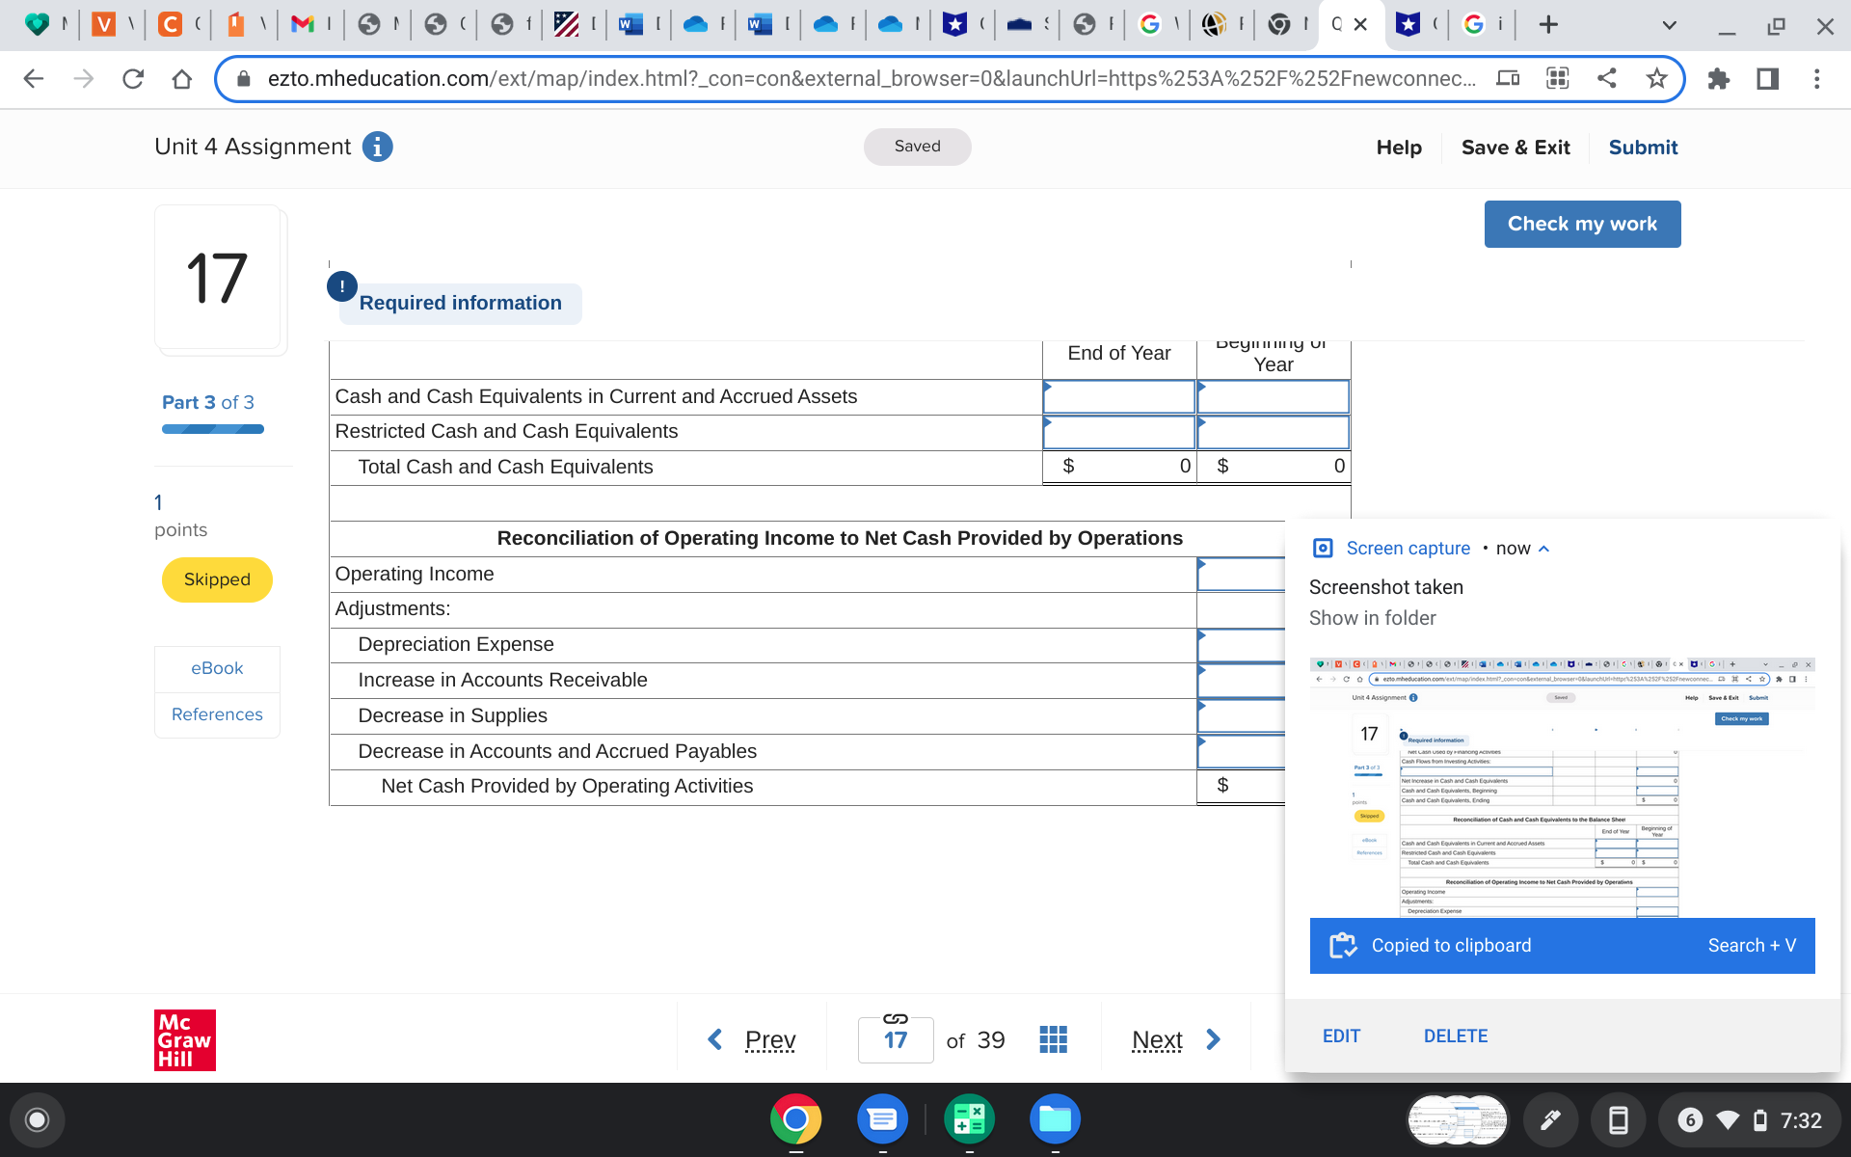
Task: Open the question grid navigator icon
Action: click(1053, 1039)
